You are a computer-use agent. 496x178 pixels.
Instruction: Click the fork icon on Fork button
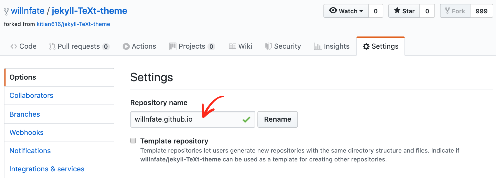[447, 11]
